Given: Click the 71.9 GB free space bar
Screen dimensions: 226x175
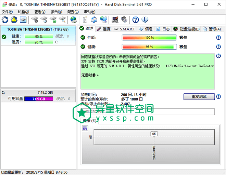Looking at the screenshot, I should point(39,99).
